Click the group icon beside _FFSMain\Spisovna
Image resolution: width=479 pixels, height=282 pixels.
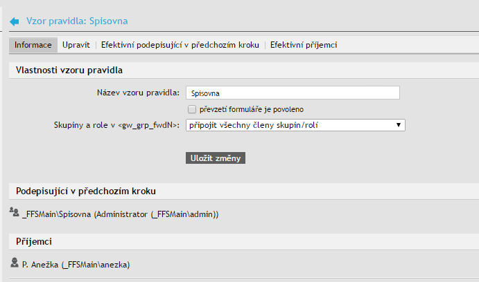click(x=15, y=213)
